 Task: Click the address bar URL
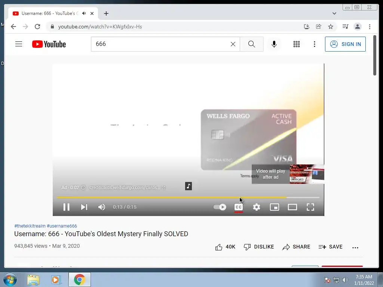coord(100,27)
